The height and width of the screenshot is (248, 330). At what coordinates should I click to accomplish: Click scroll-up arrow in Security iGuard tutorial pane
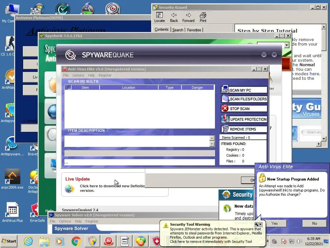[x=324, y=27]
